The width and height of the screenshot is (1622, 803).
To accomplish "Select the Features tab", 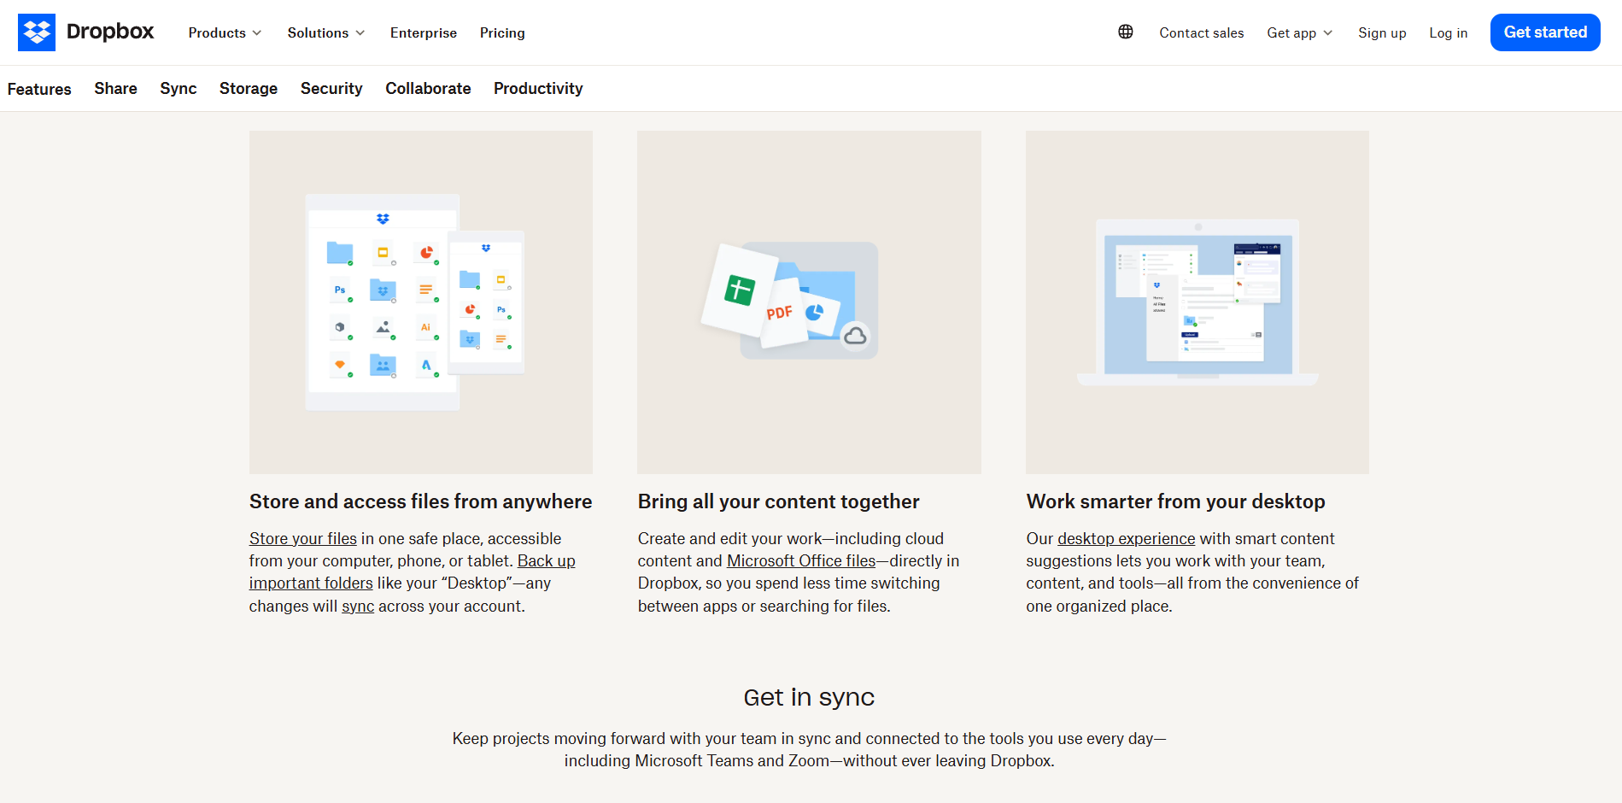I will point(39,89).
